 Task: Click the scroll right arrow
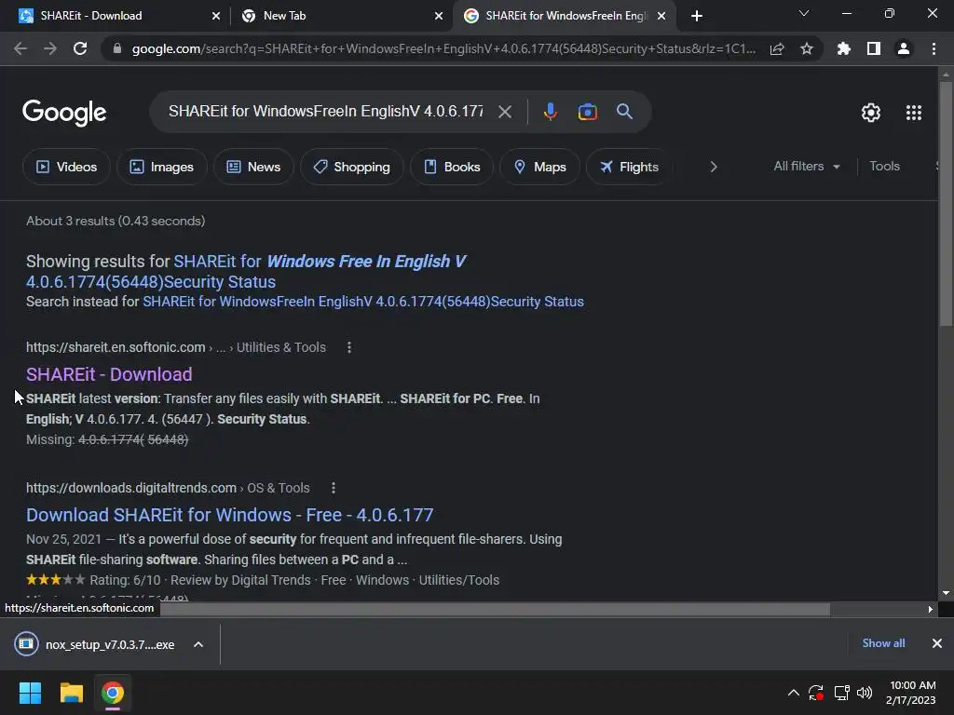click(931, 609)
